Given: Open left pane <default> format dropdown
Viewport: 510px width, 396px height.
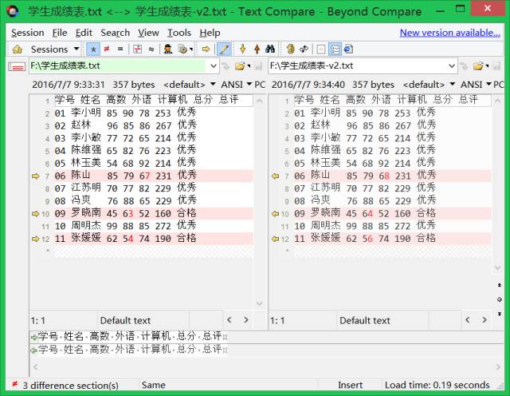Looking at the screenshot, I should (x=190, y=85).
